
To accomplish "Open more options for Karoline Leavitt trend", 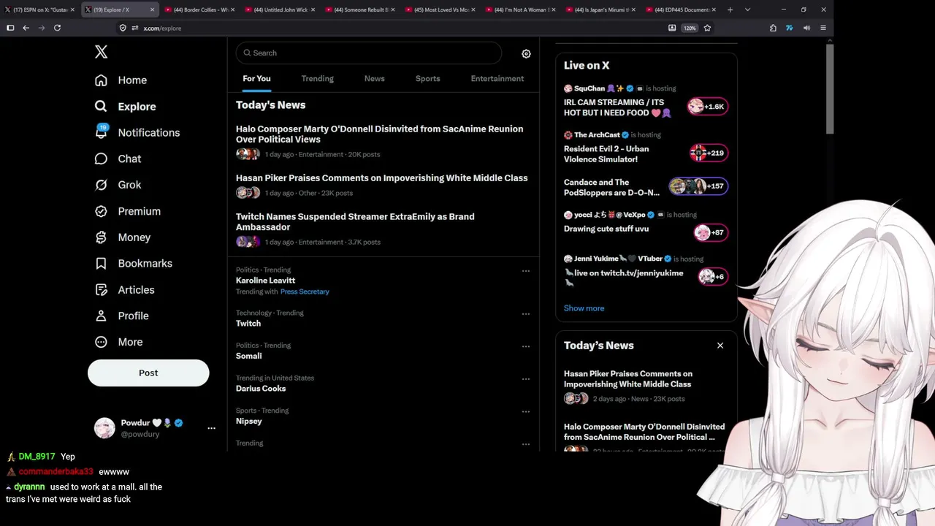I will coord(525,271).
